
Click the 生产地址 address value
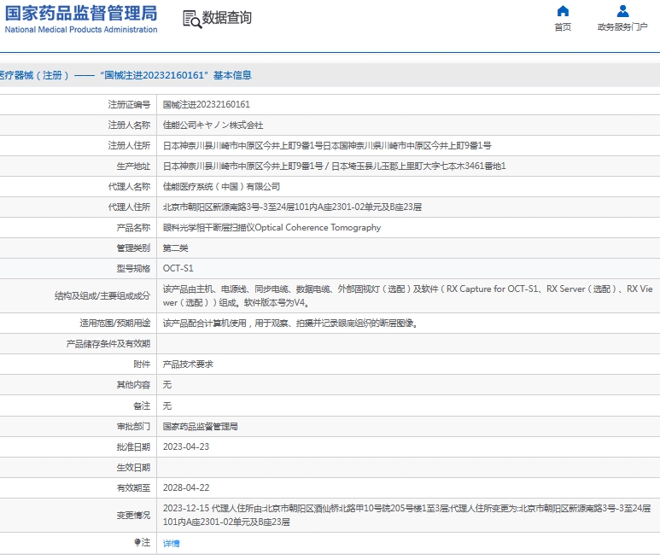[334, 166]
